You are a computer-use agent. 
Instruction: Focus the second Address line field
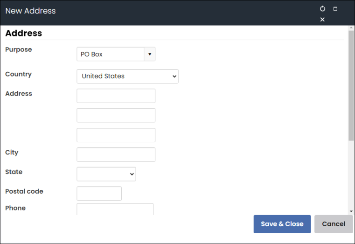click(x=116, y=115)
